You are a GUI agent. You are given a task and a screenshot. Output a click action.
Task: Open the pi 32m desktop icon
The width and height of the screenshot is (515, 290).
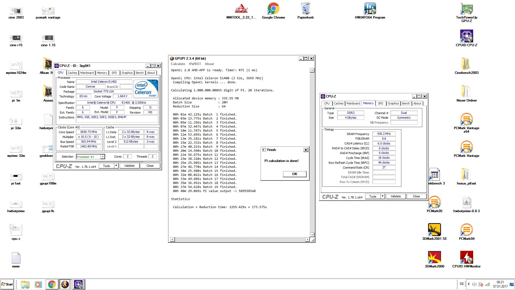16,123
